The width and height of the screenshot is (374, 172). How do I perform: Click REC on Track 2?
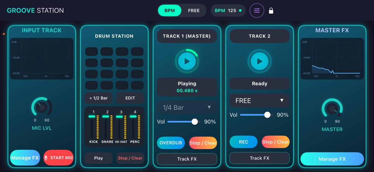pyautogui.click(x=243, y=142)
